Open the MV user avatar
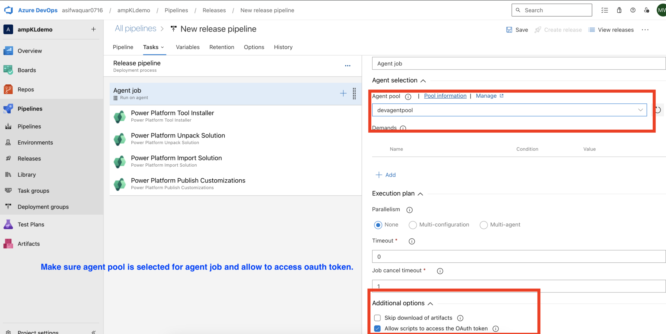This screenshot has width=666, height=334. [661, 10]
